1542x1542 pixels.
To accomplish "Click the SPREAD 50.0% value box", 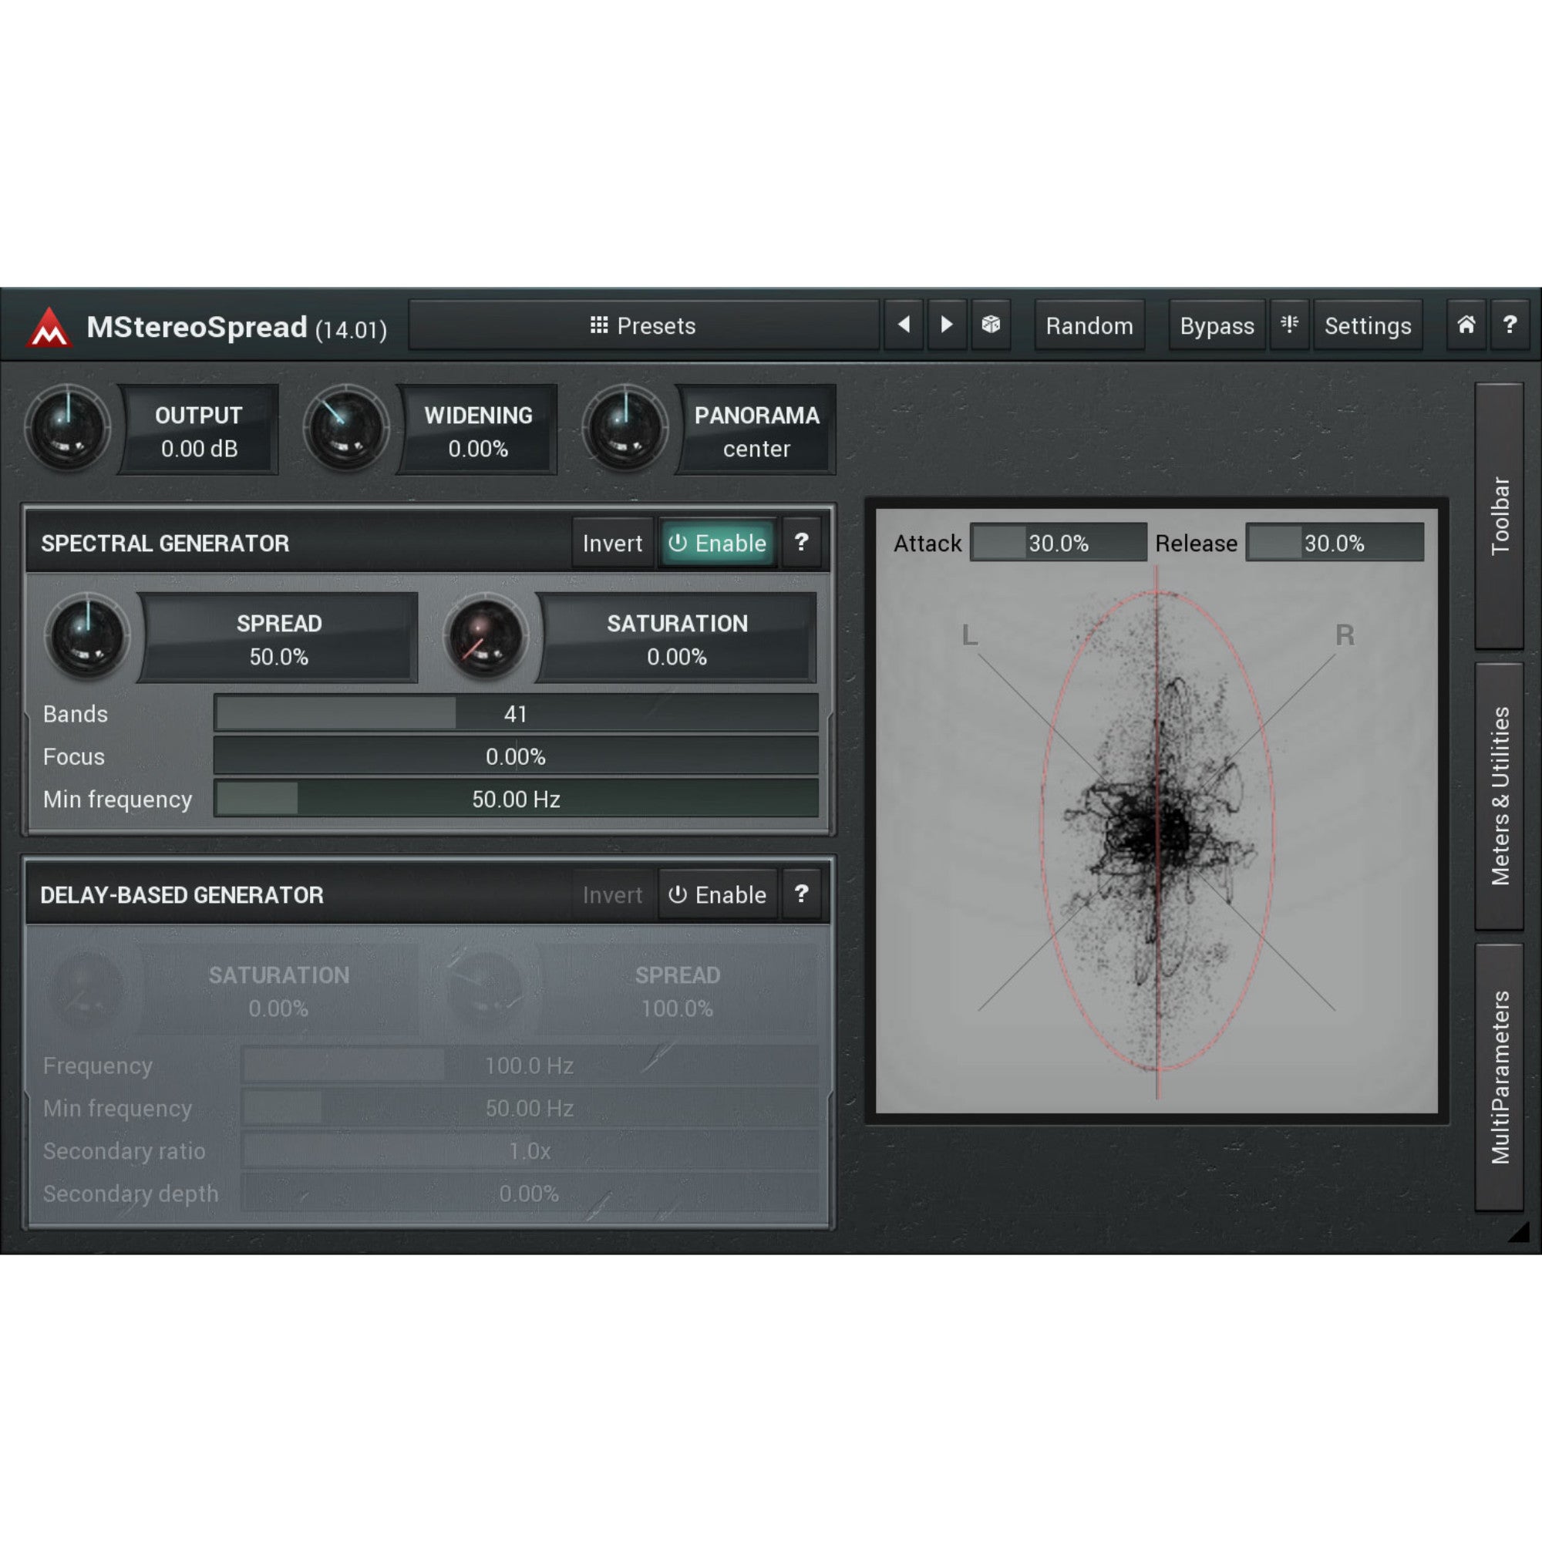I will coord(278,638).
